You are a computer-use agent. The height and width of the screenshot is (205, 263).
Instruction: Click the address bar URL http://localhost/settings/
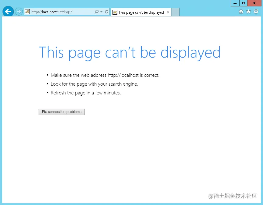52,12
